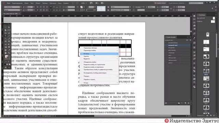Choose Разделить ячейку по вертикали

tap(99, 67)
